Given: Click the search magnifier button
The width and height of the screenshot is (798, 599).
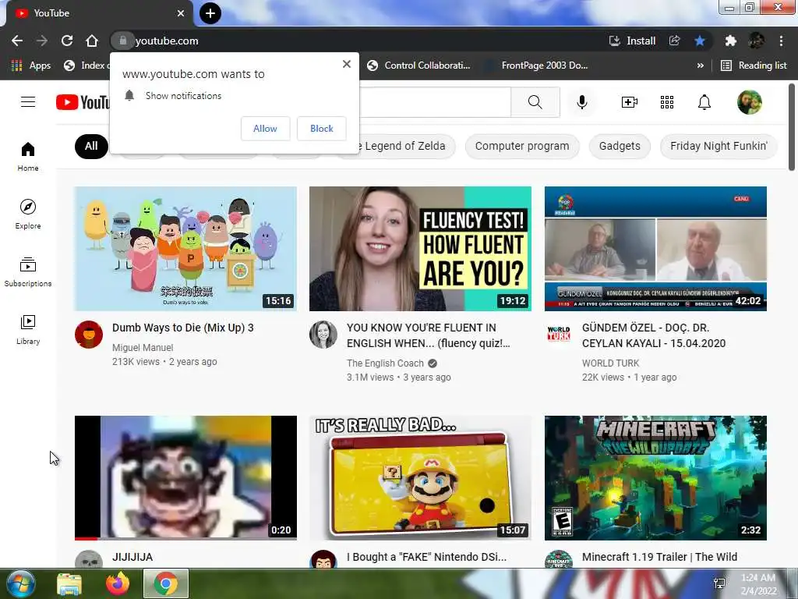Looking at the screenshot, I should click(535, 102).
